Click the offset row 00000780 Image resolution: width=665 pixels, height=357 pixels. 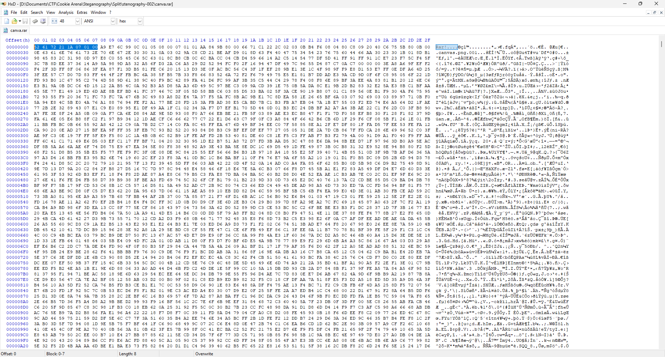tap(17, 268)
